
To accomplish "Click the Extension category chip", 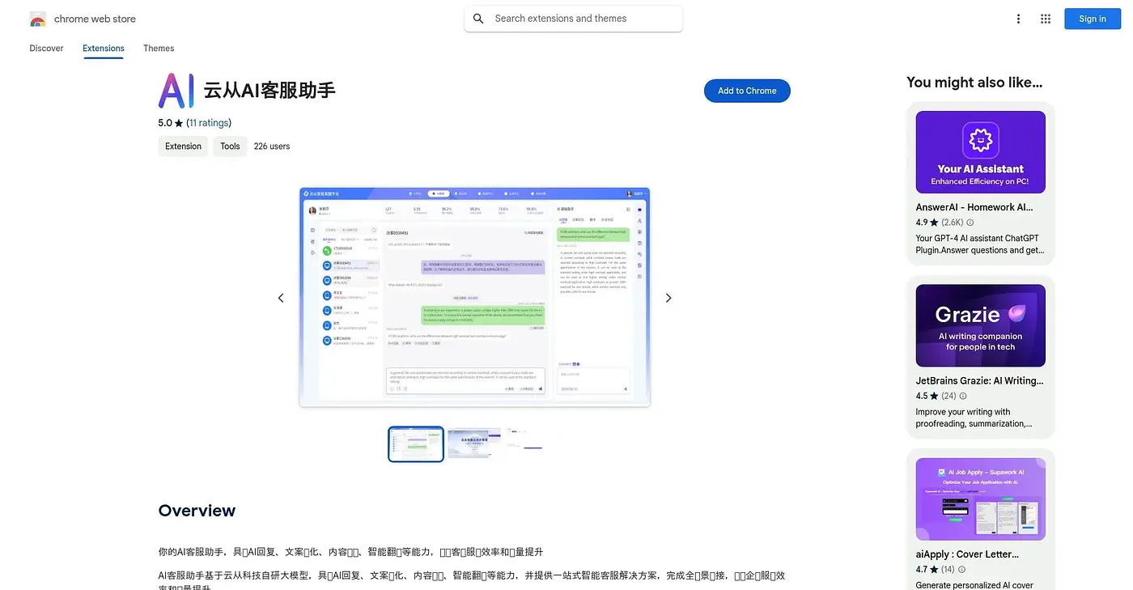I will pos(183,146).
